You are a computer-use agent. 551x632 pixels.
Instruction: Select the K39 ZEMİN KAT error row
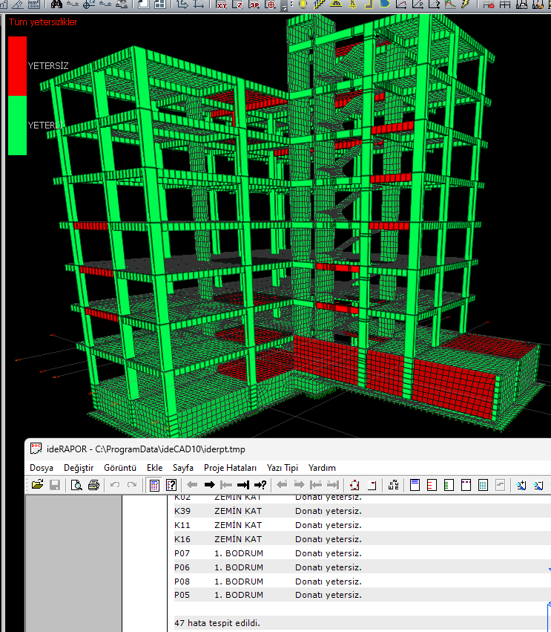362,511
